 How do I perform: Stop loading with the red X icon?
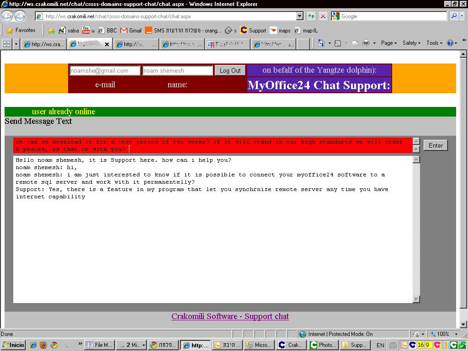(x=323, y=16)
